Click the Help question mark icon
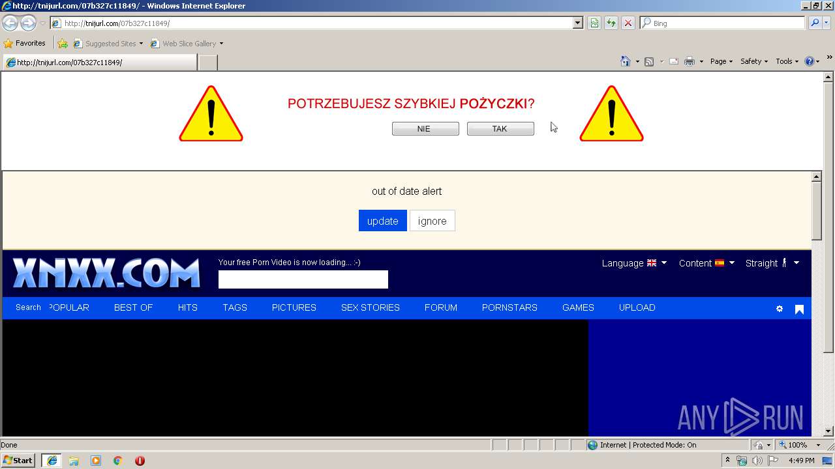This screenshot has width=835, height=469. [x=810, y=61]
